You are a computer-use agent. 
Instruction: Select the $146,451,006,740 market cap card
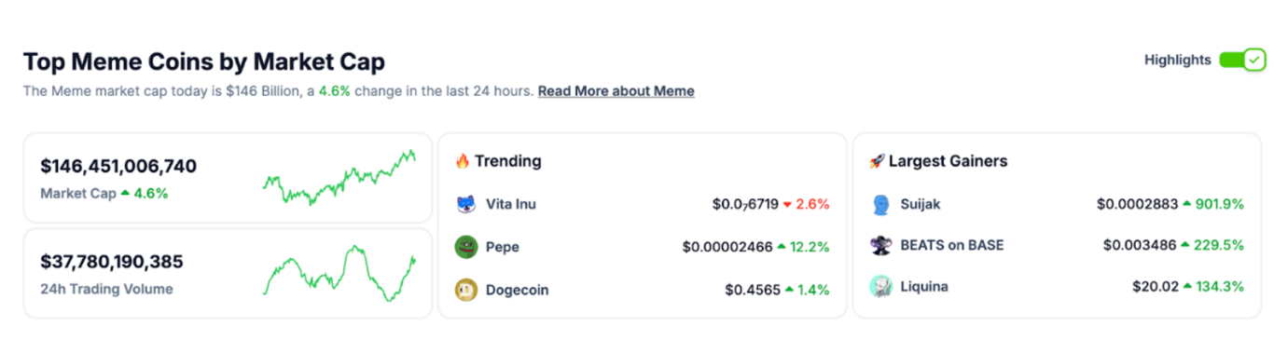pyautogui.click(x=228, y=178)
